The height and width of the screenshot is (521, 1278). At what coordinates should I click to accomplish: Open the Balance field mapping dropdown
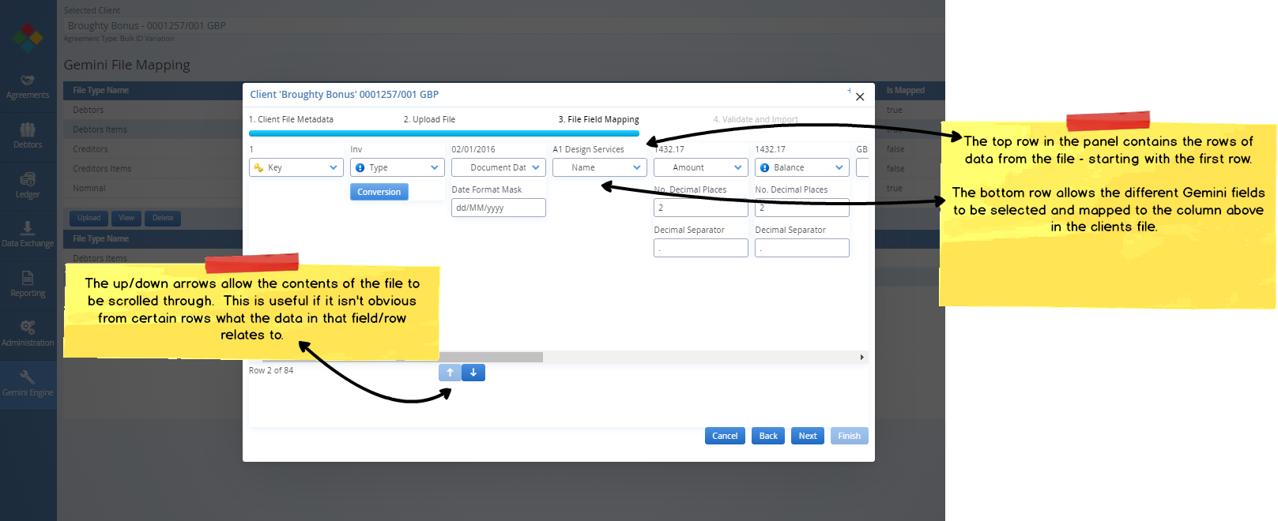[802, 167]
